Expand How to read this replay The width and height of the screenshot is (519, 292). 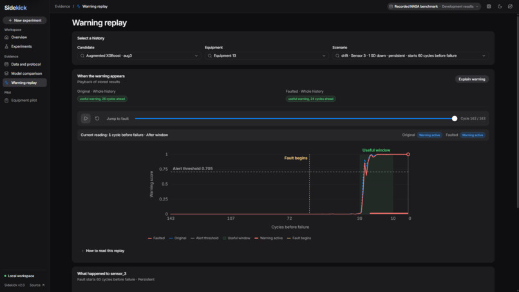(103, 251)
